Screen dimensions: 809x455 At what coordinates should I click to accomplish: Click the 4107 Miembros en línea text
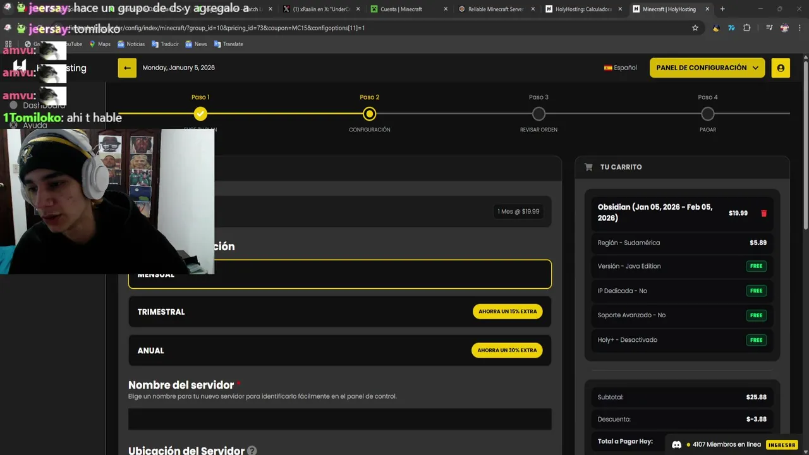coord(726,444)
